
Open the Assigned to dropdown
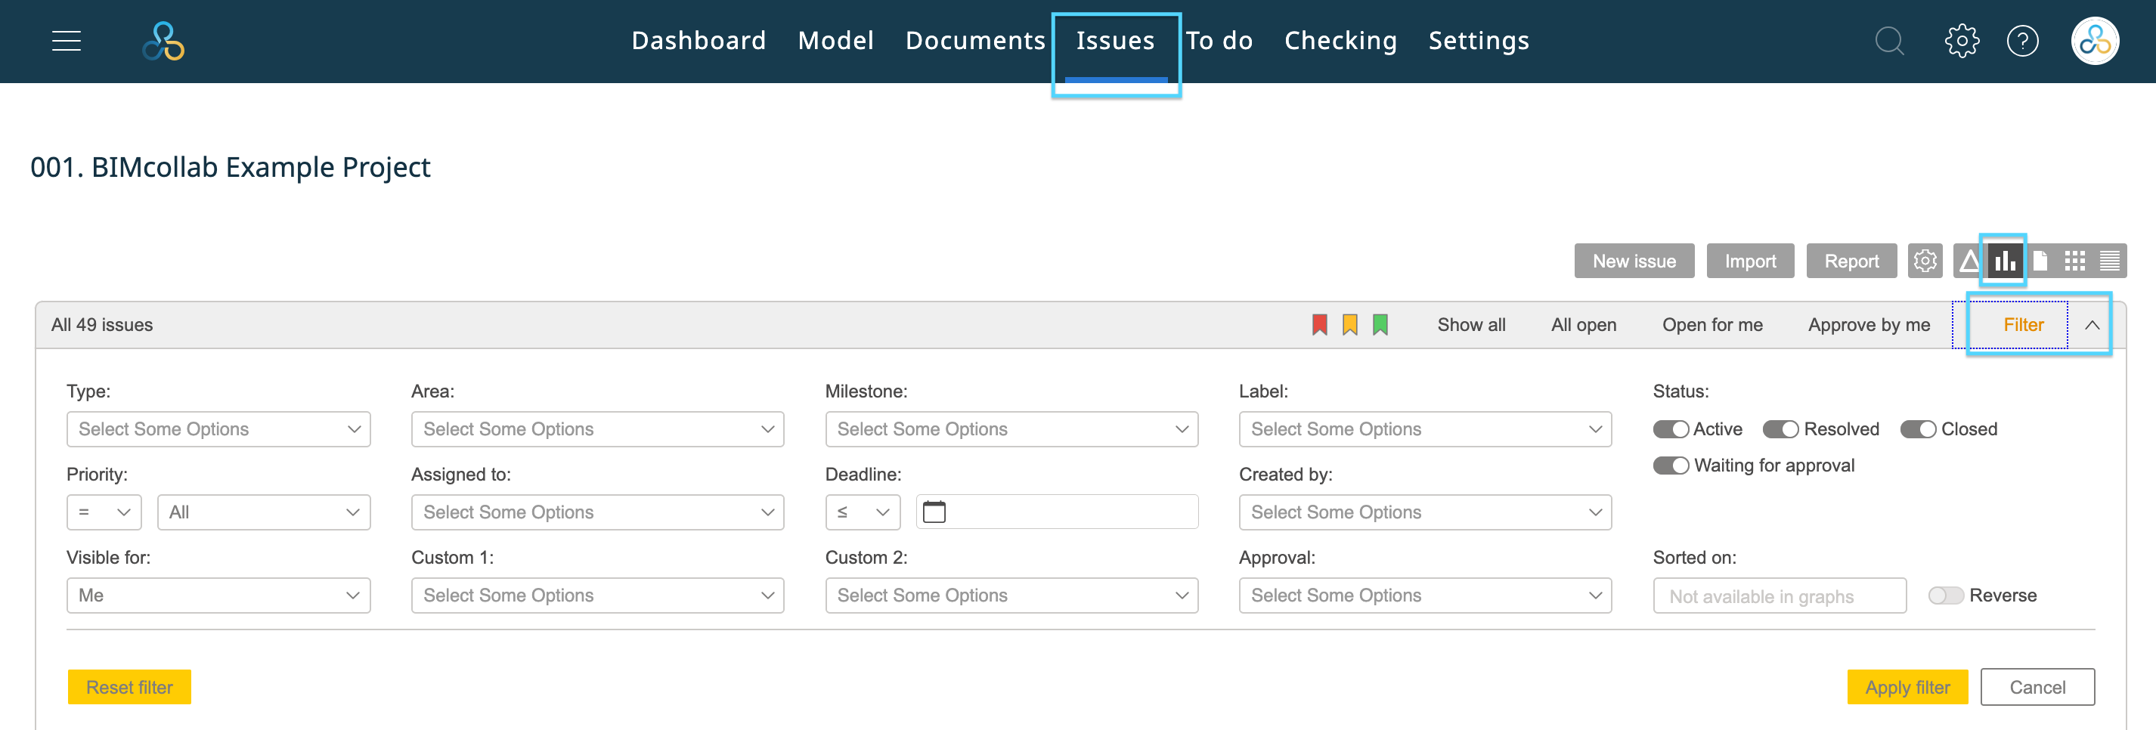point(597,512)
